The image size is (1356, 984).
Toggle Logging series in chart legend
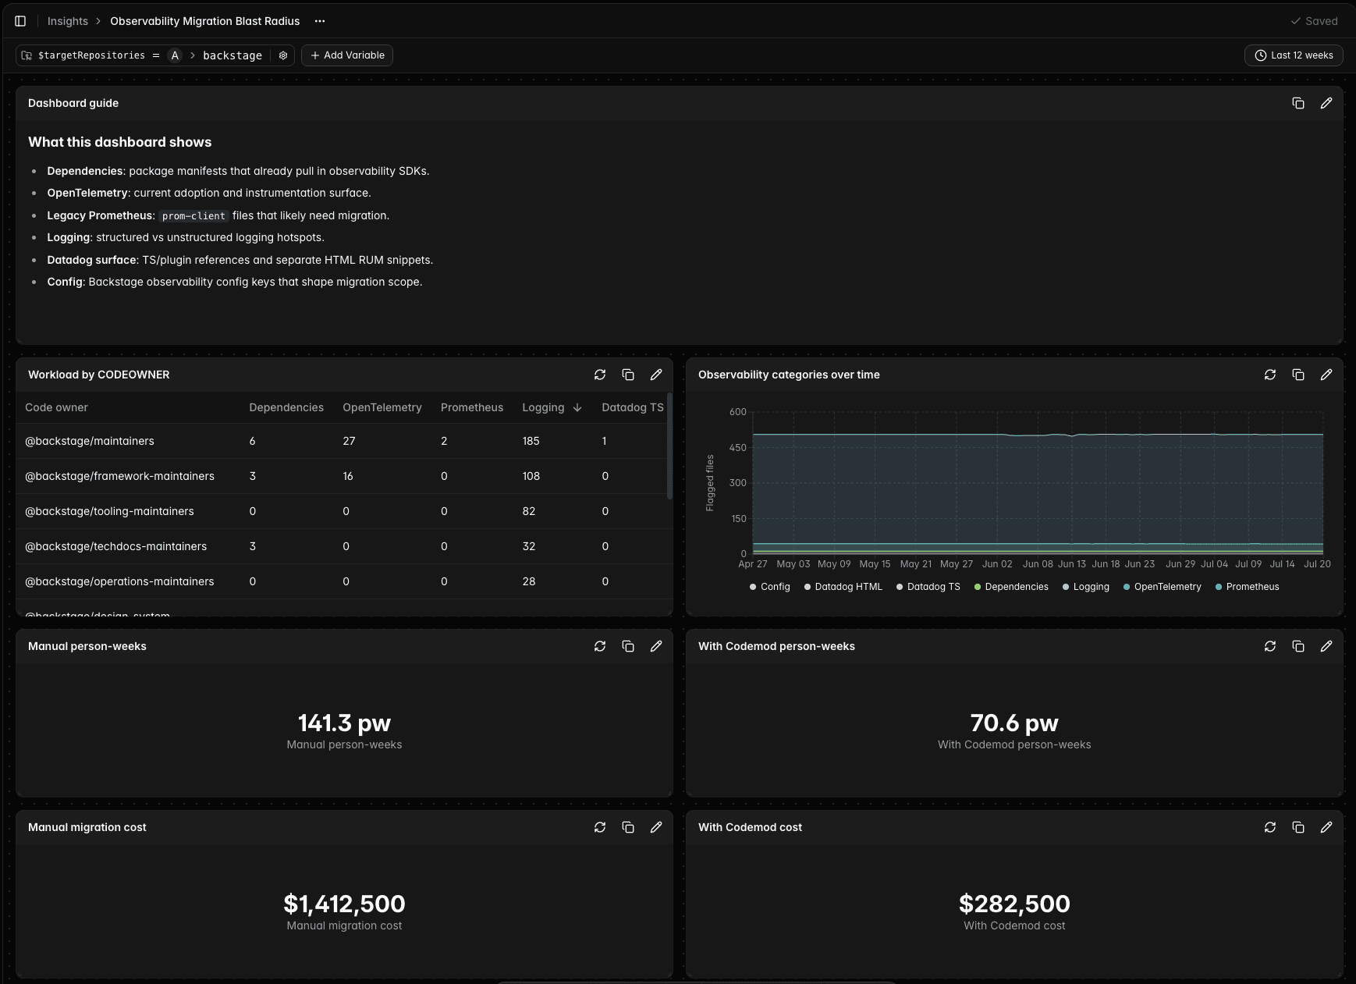click(1086, 587)
